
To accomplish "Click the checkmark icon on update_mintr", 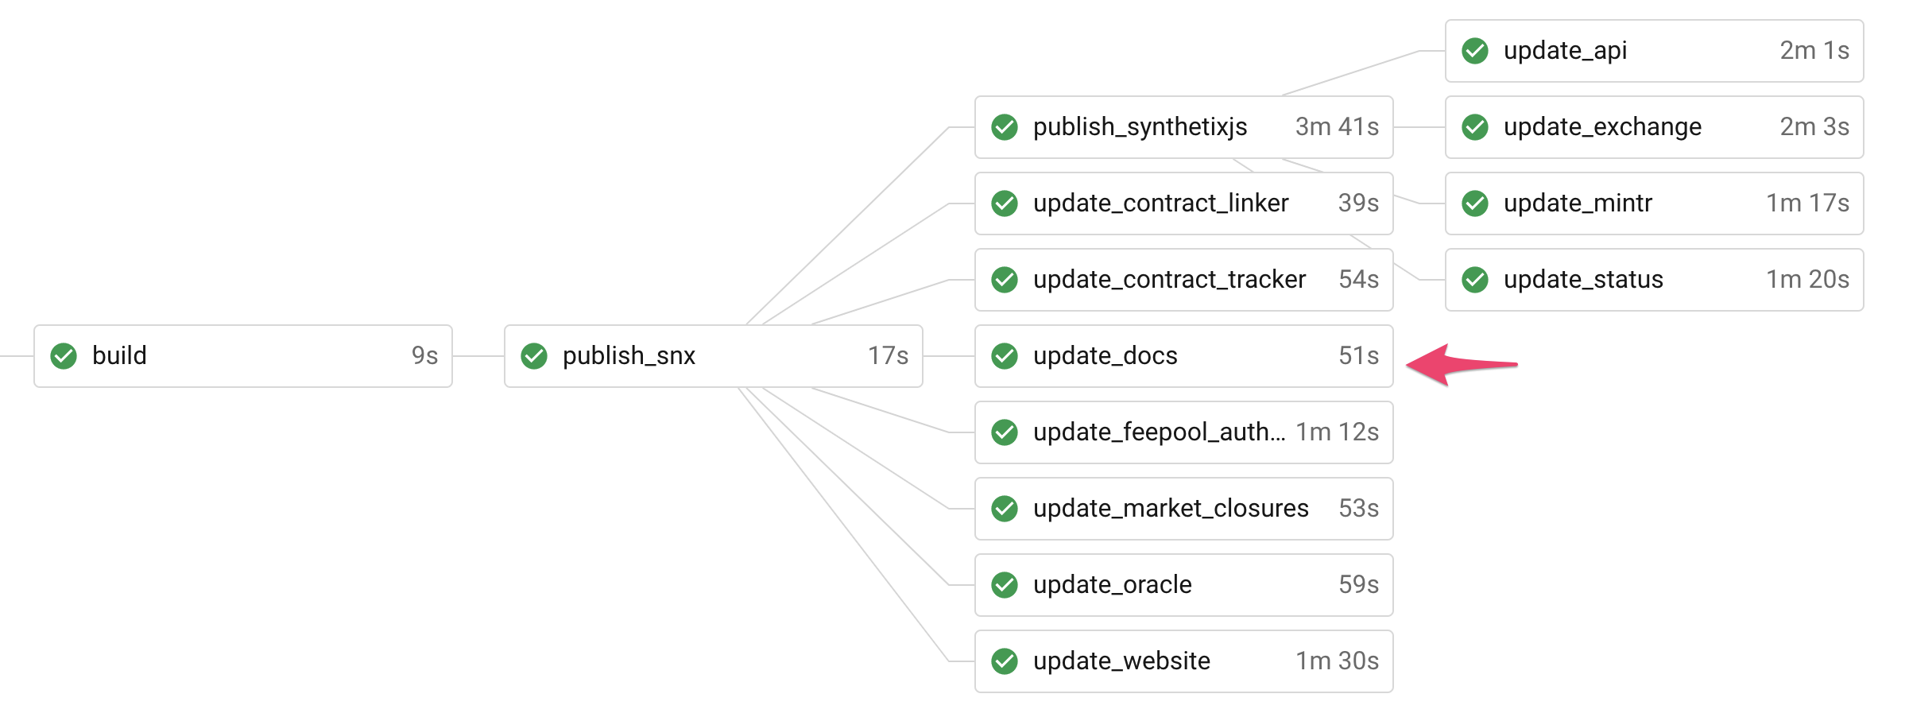I will tap(1475, 203).
